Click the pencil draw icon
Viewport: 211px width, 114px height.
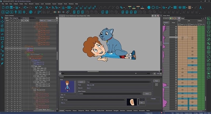pos(169,7)
